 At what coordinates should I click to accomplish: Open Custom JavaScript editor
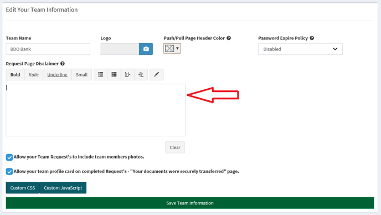point(63,188)
